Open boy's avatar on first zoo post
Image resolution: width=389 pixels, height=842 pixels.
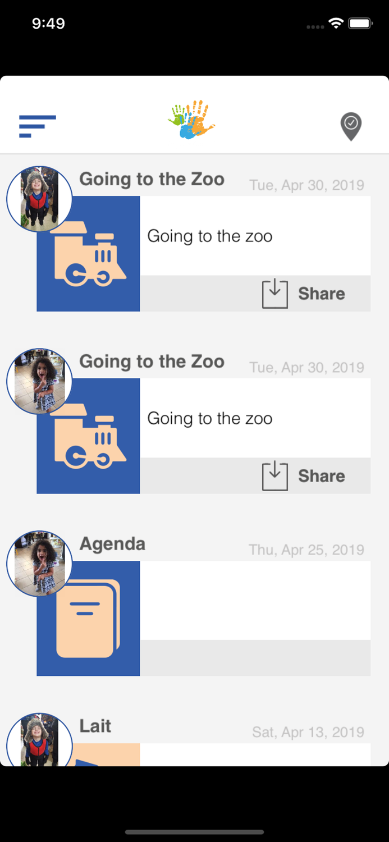tap(39, 199)
